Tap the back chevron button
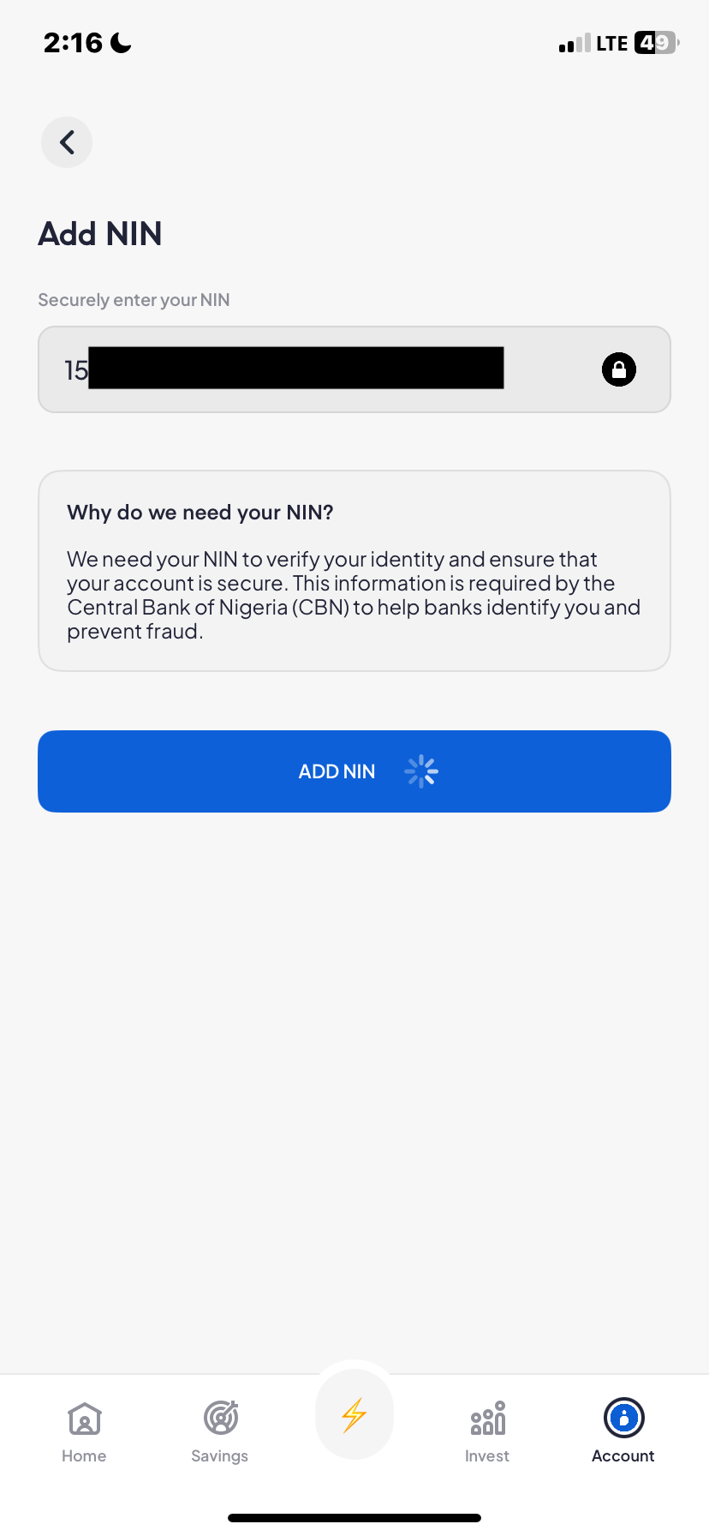 click(67, 142)
